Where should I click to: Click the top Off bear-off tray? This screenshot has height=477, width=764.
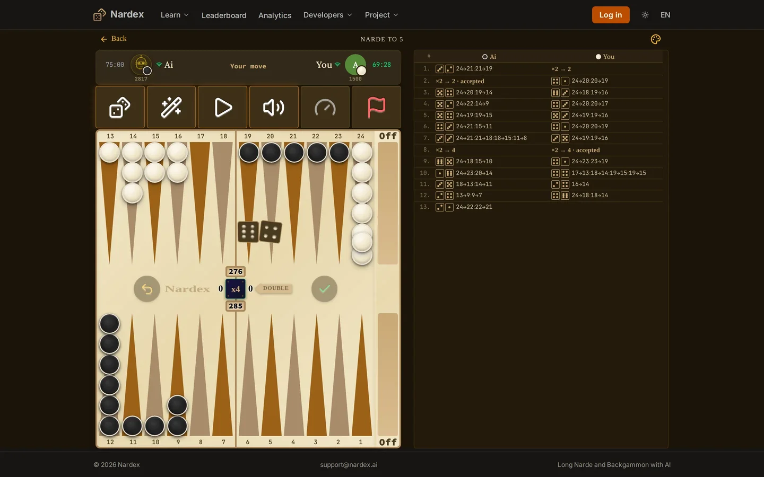tap(388, 203)
